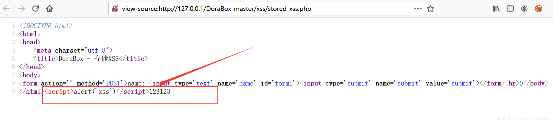Click the opening head tag on line 3
The height and width of the screenshot is (124, 553).
coord(30,42)
